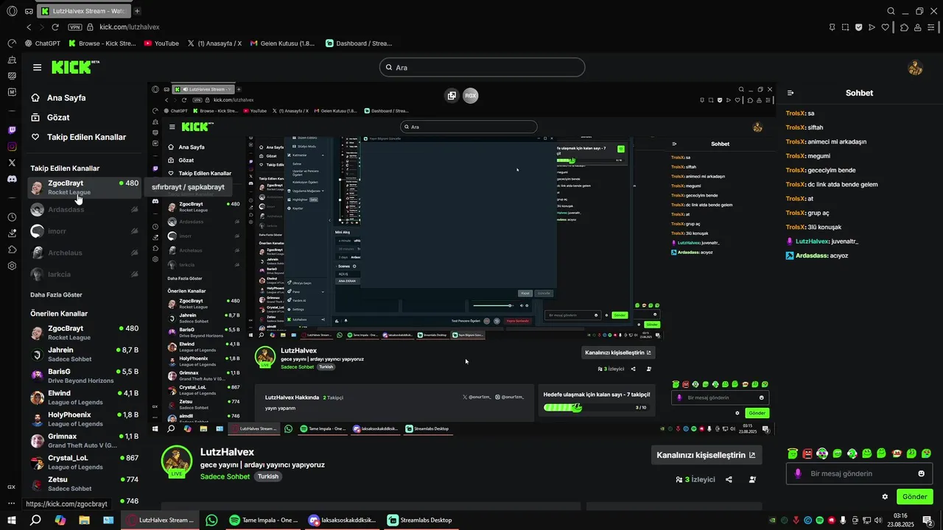
Task: Open Spotify Tame Impala in taskbar
Action: click(264, 520)
